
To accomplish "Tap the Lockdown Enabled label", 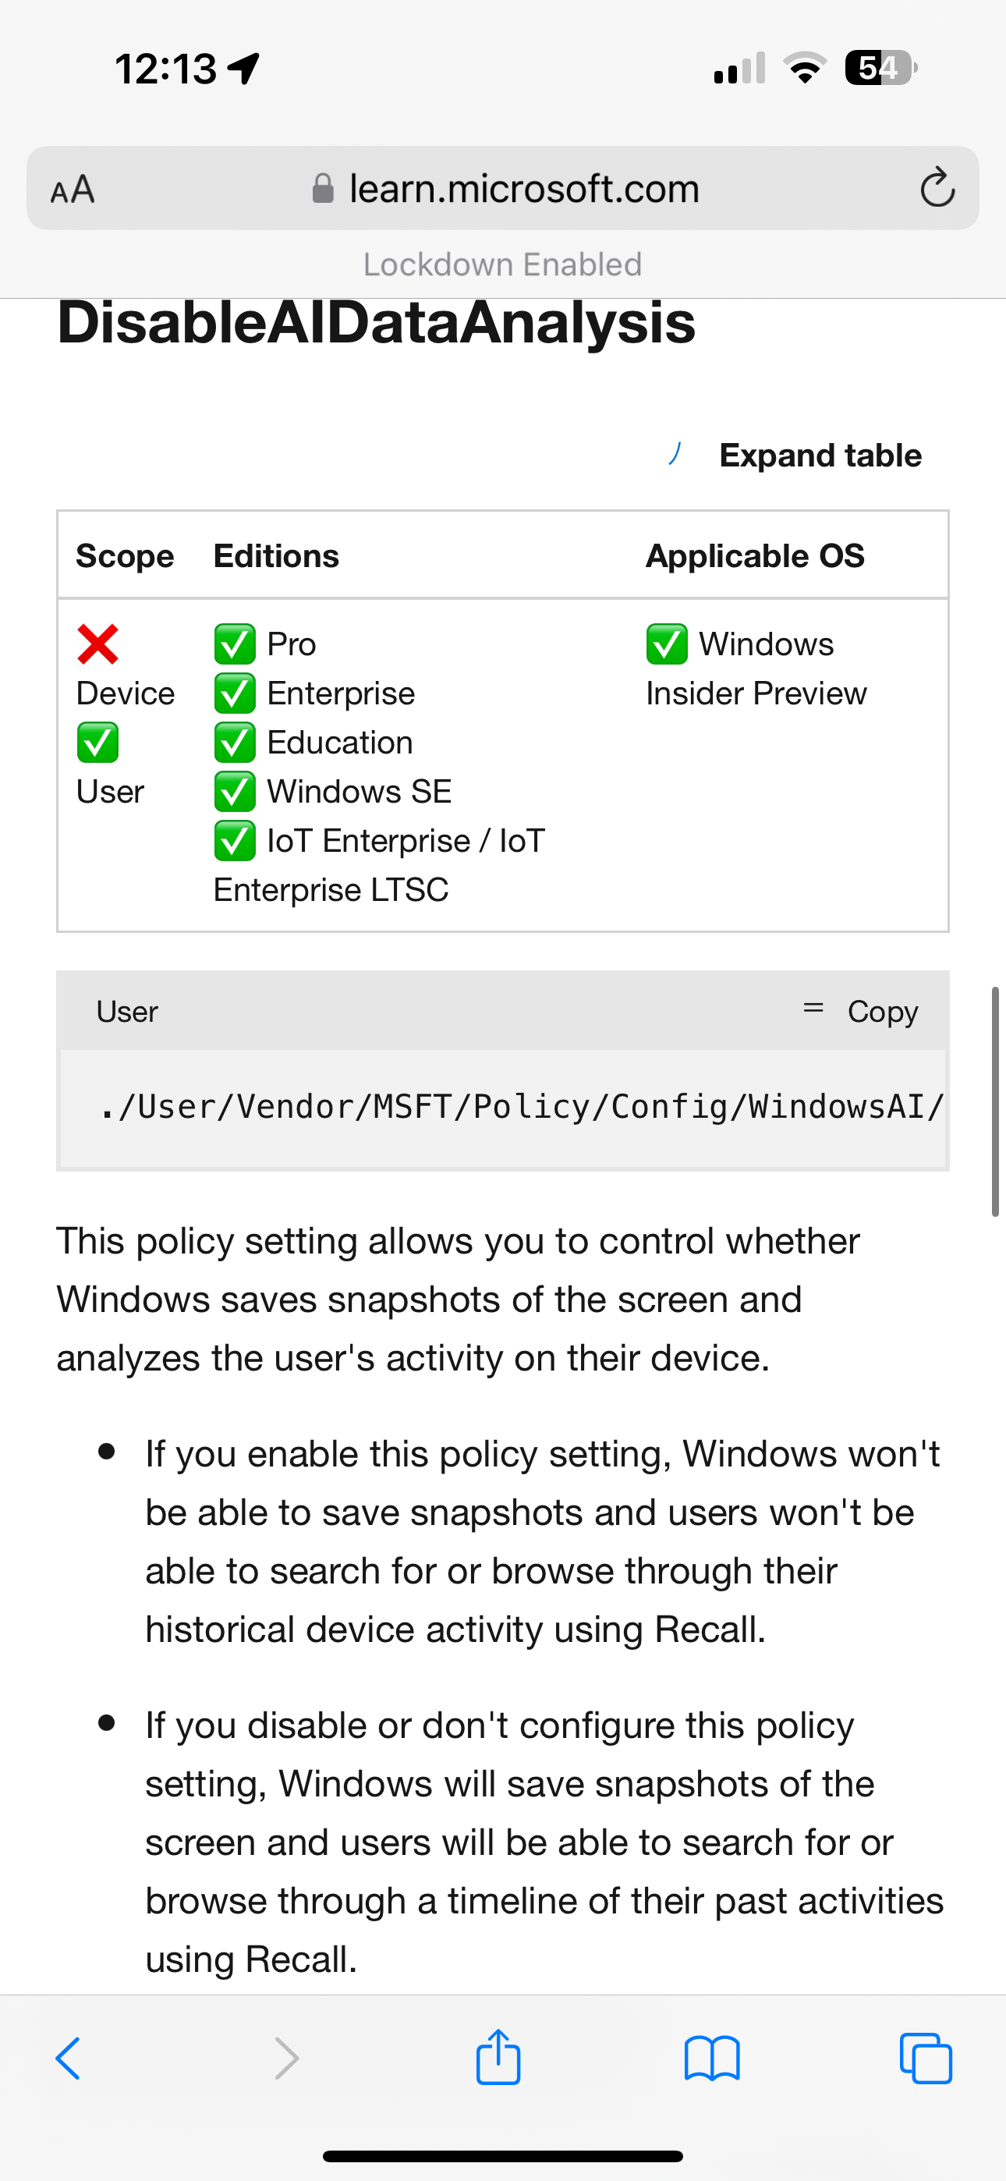I will click(502, 265).
